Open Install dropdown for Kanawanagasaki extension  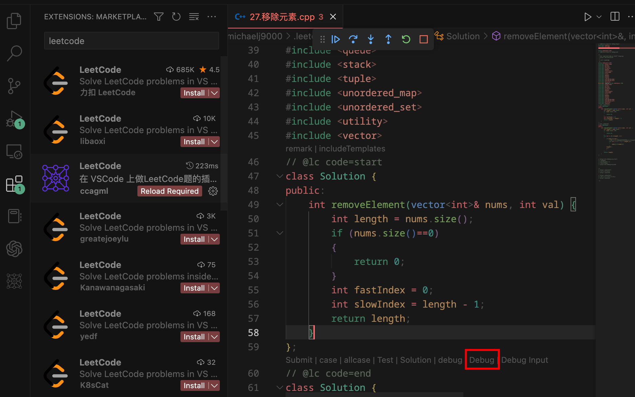pos(214,288)
